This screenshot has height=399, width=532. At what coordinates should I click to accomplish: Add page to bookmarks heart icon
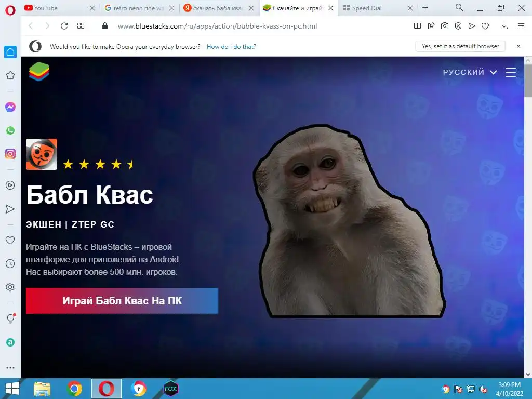coord(485,26)
